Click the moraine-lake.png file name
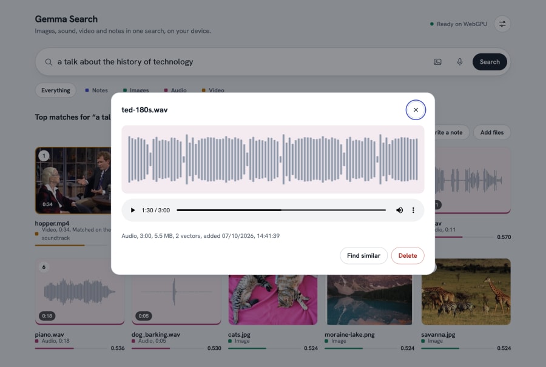 (349, 334)
